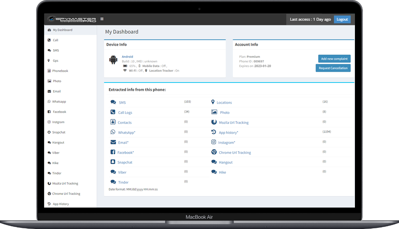Image resolution: width=399 pixels, height=229 pixels.
Task: Open My Dashboard in sidebar
Action: pyautogui.click(x=71, y=30)
